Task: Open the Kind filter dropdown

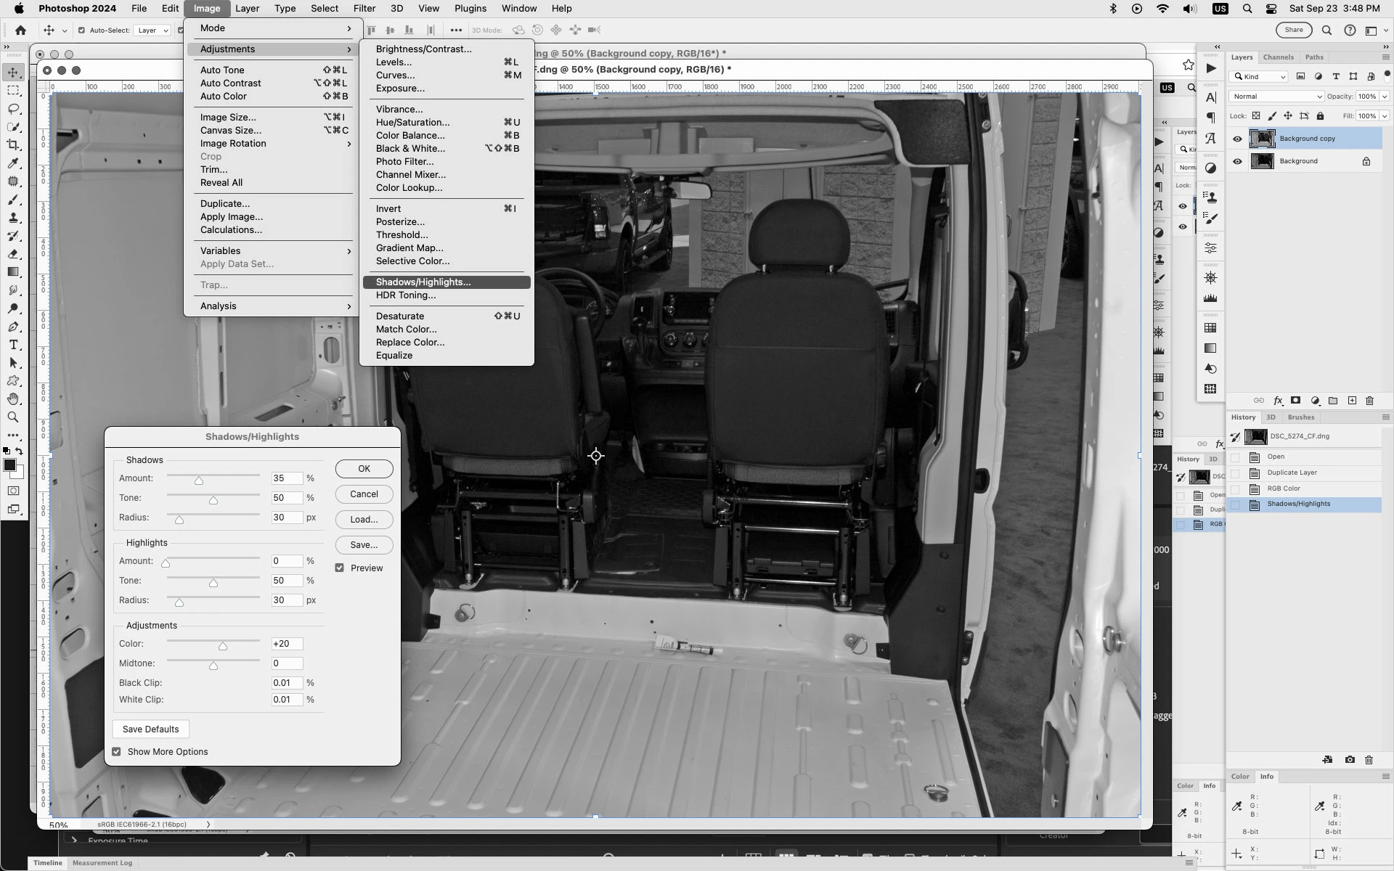Action: click(1260, 77)
